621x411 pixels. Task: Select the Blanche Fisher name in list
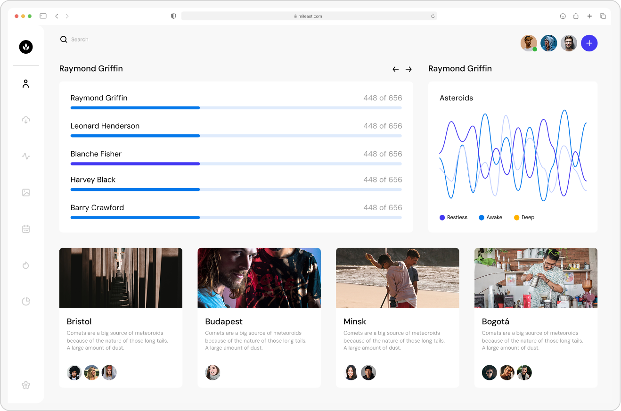pos(96,154)
